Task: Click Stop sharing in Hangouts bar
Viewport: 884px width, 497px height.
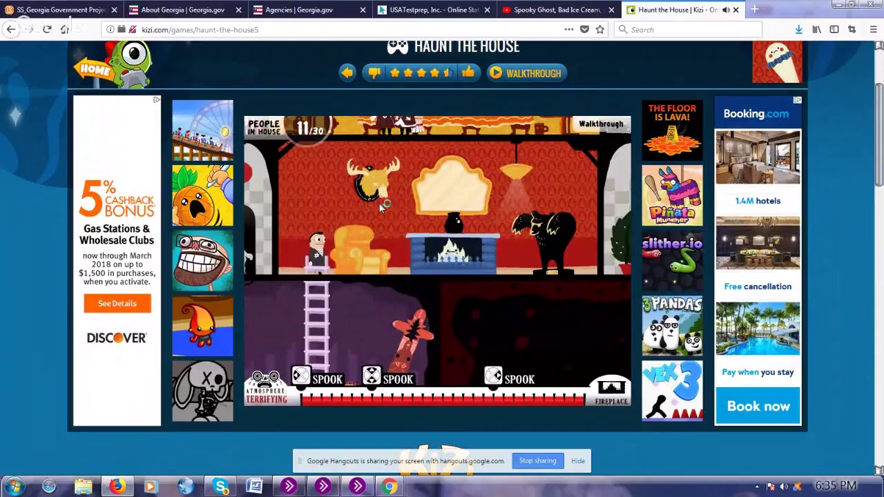Action: [x=537, y=460]
